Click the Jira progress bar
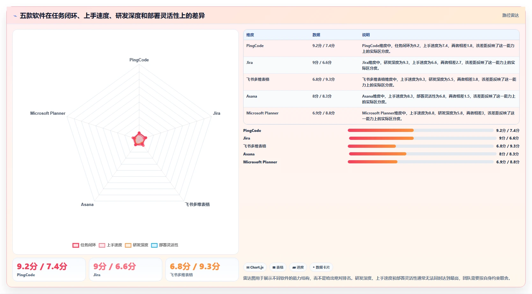 423,138
